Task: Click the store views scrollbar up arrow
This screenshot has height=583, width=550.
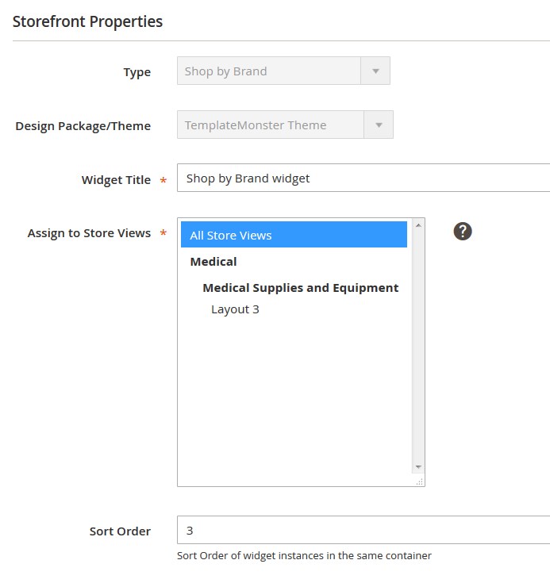Action: pos(418,225)
